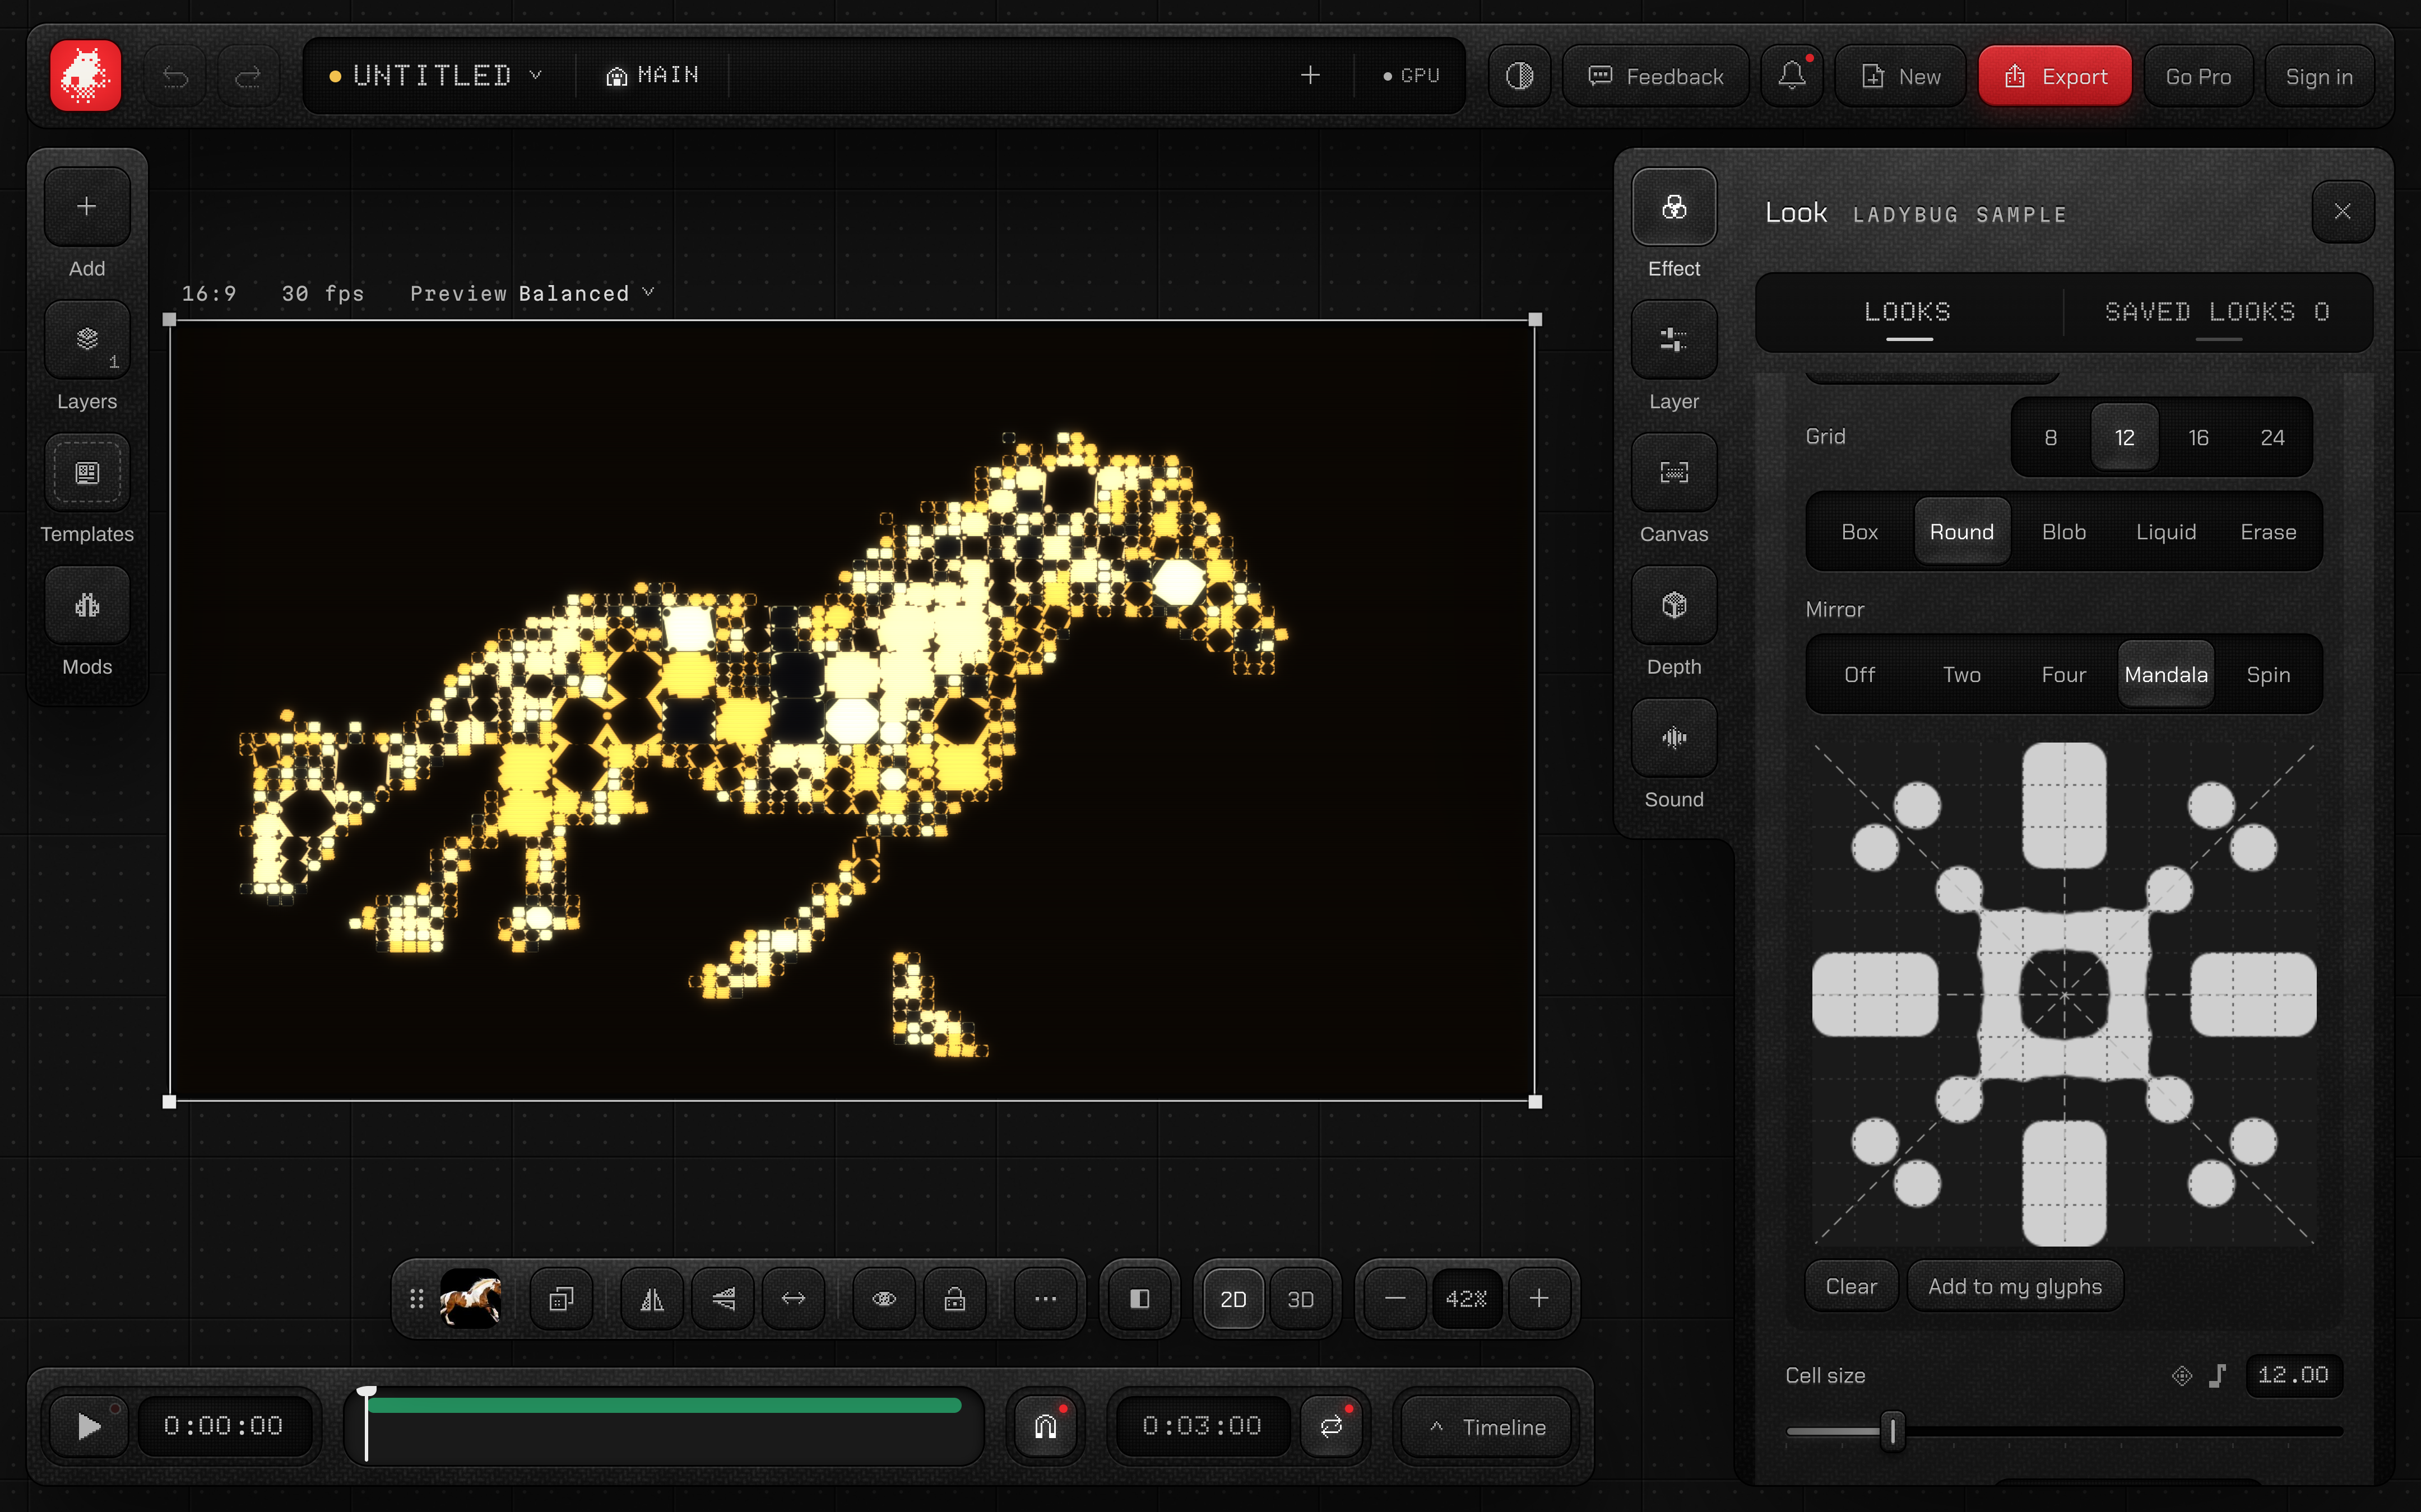Select the Sound section icon

point(1674,738)
